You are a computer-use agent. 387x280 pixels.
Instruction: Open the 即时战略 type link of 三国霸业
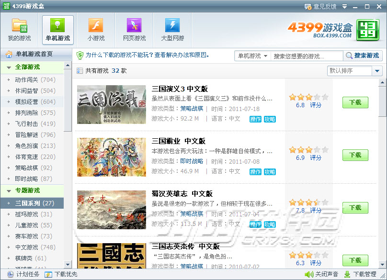(x=192, y=161)
